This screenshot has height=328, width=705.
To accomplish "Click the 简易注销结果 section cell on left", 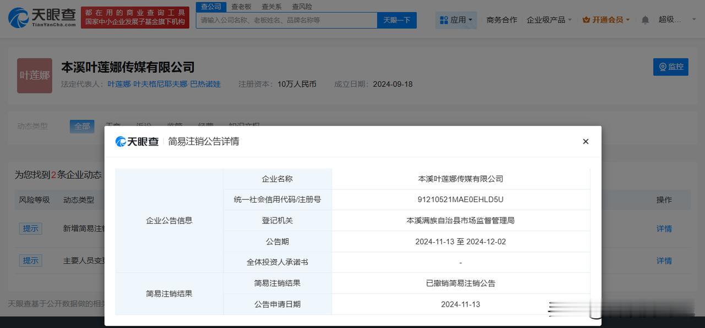I will tap(169, 294).
